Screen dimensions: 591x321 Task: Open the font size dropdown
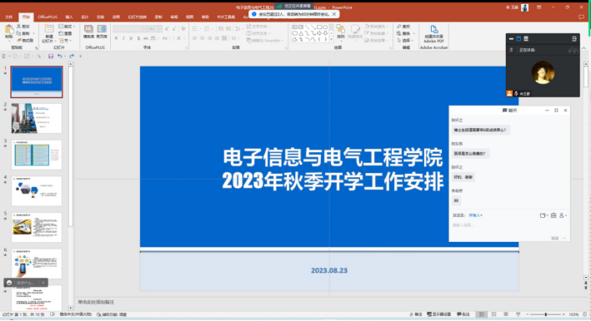[160, 29]
